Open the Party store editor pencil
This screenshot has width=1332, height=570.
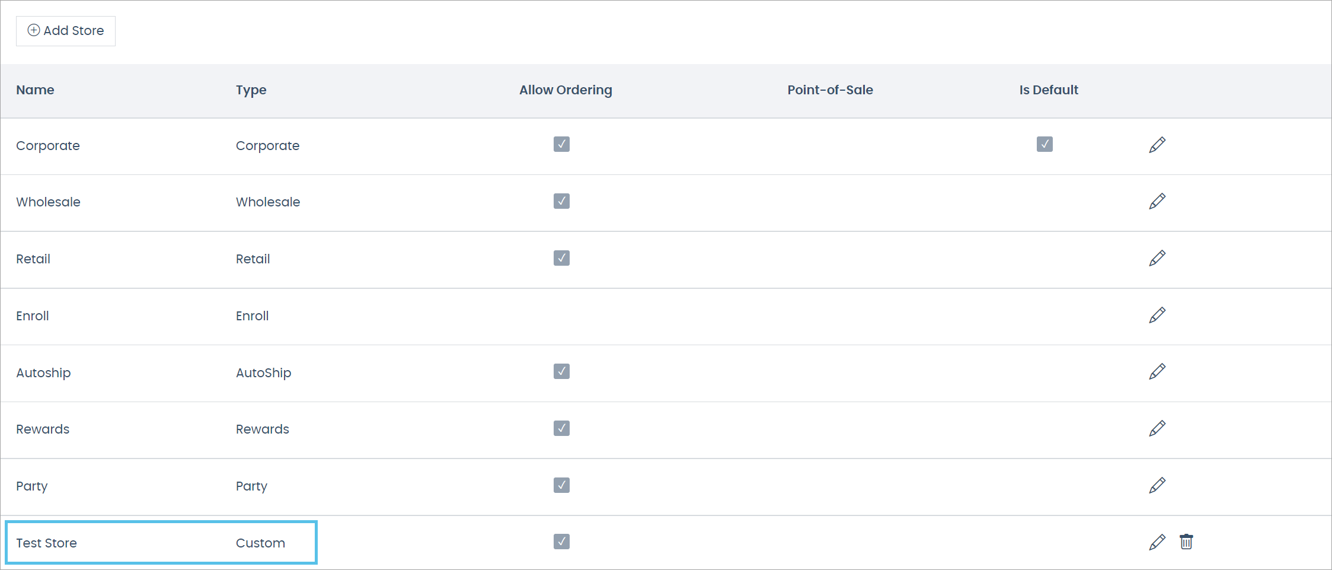1157,486
